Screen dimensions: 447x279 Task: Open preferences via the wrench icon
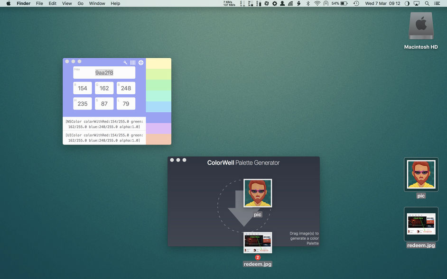[125, 63]
